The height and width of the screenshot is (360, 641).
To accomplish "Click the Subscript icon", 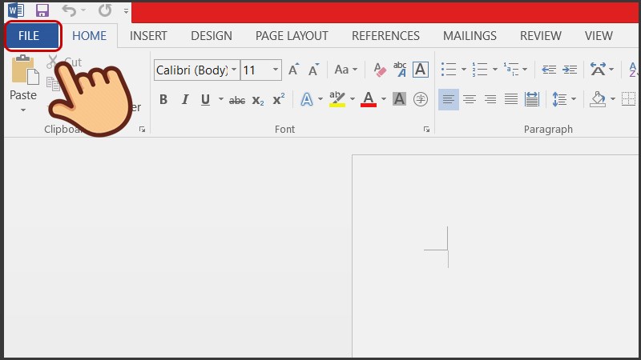I will point(258,100).
